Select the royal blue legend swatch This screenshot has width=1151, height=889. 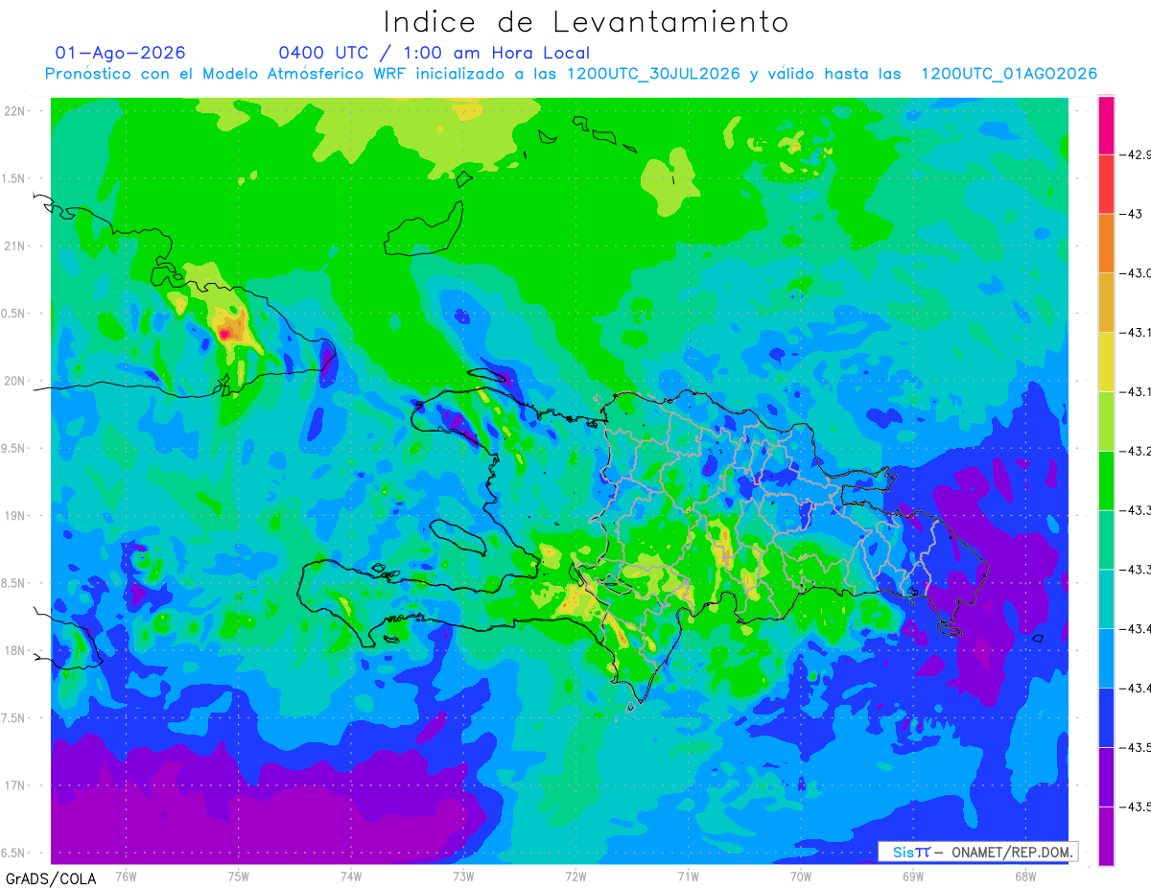1106,717
